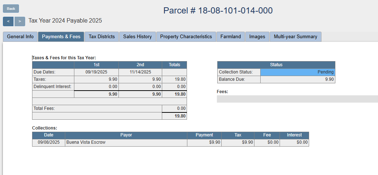Viewport: 378px width, 175px height.
Task: Click the Parcel # 18-08-101-014-000 heading
Action: (x=218, y=11)
